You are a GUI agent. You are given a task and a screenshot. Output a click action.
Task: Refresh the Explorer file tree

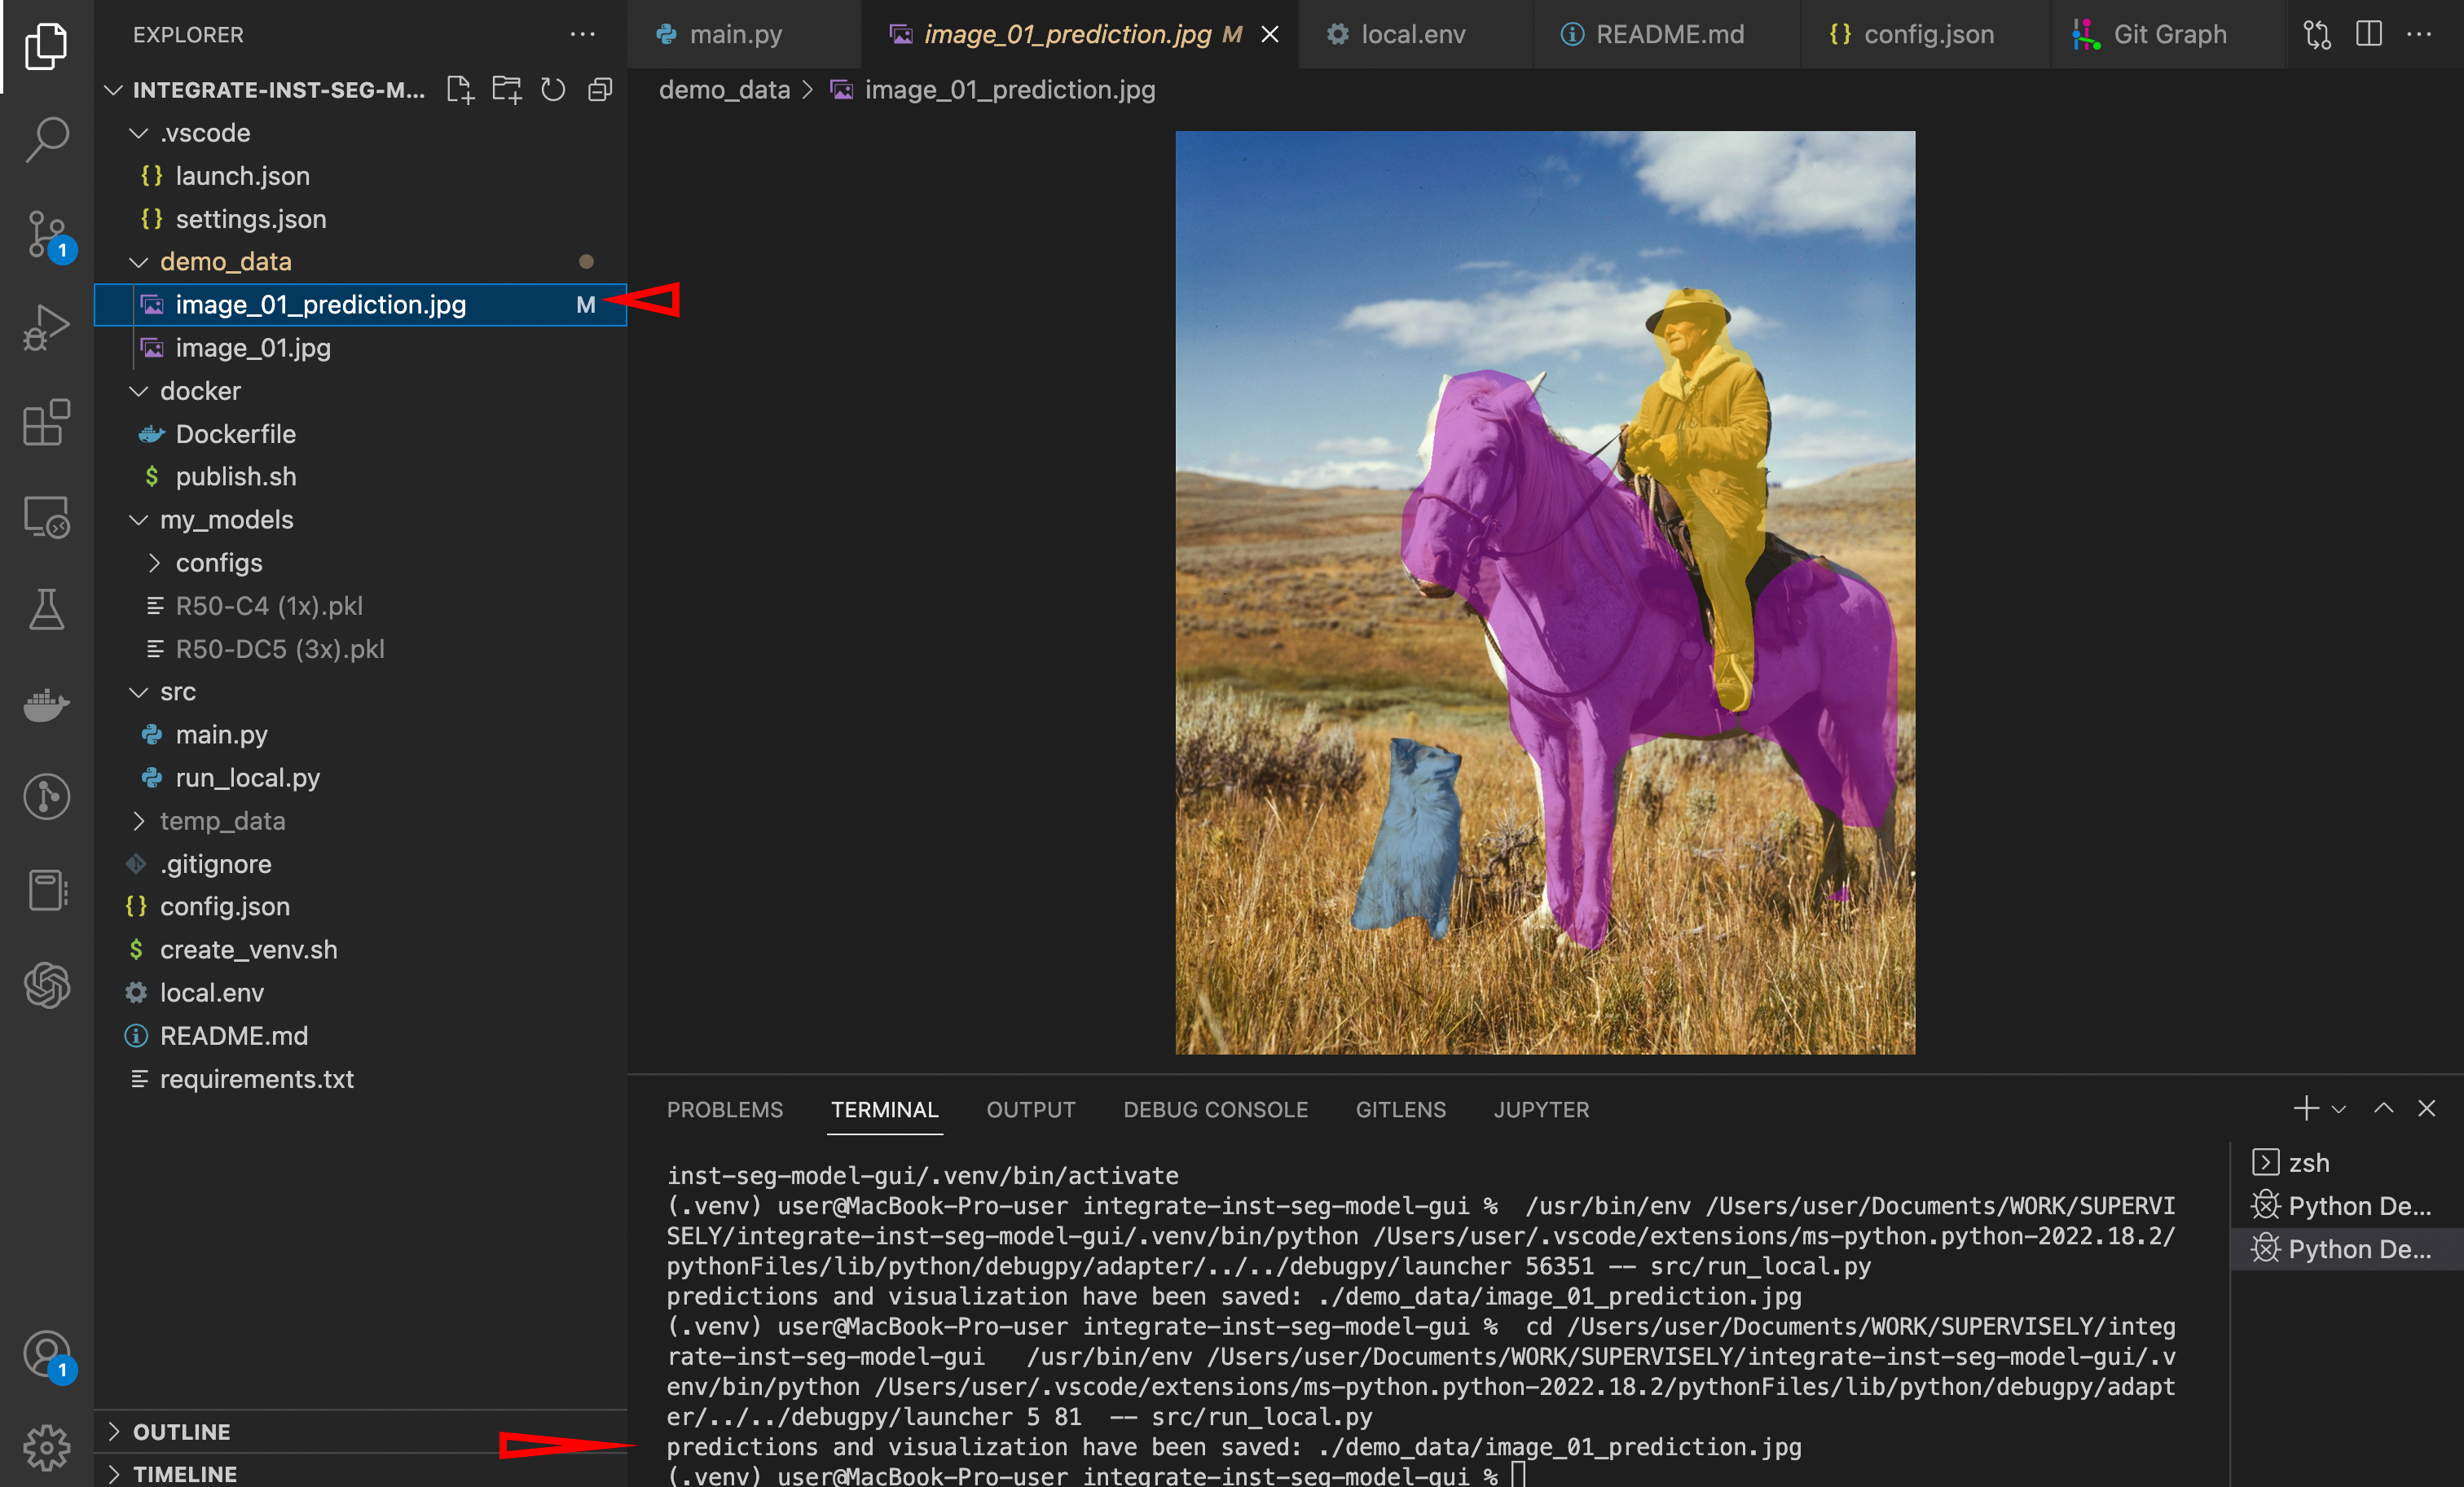553,90
